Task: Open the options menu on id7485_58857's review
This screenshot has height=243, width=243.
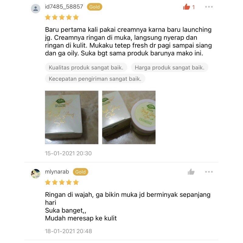Action: pyautogui.click(x=209, y=7)
